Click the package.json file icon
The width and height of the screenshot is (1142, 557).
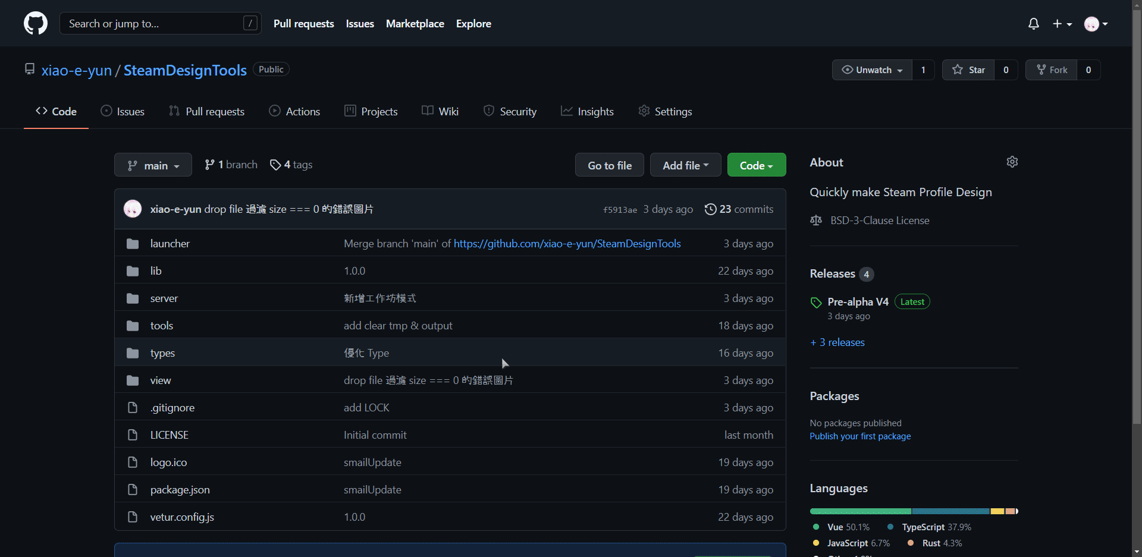coord(133,490)
